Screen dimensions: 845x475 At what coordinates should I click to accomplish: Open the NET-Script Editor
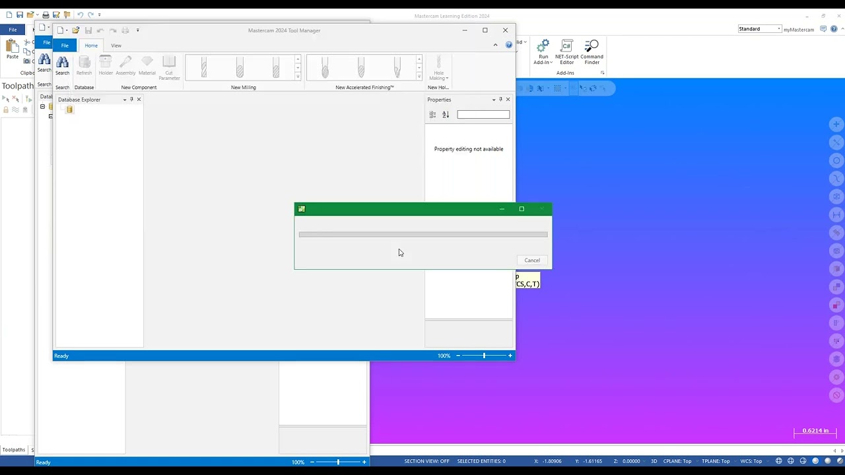pyautogui.click(x=566, y=52)
